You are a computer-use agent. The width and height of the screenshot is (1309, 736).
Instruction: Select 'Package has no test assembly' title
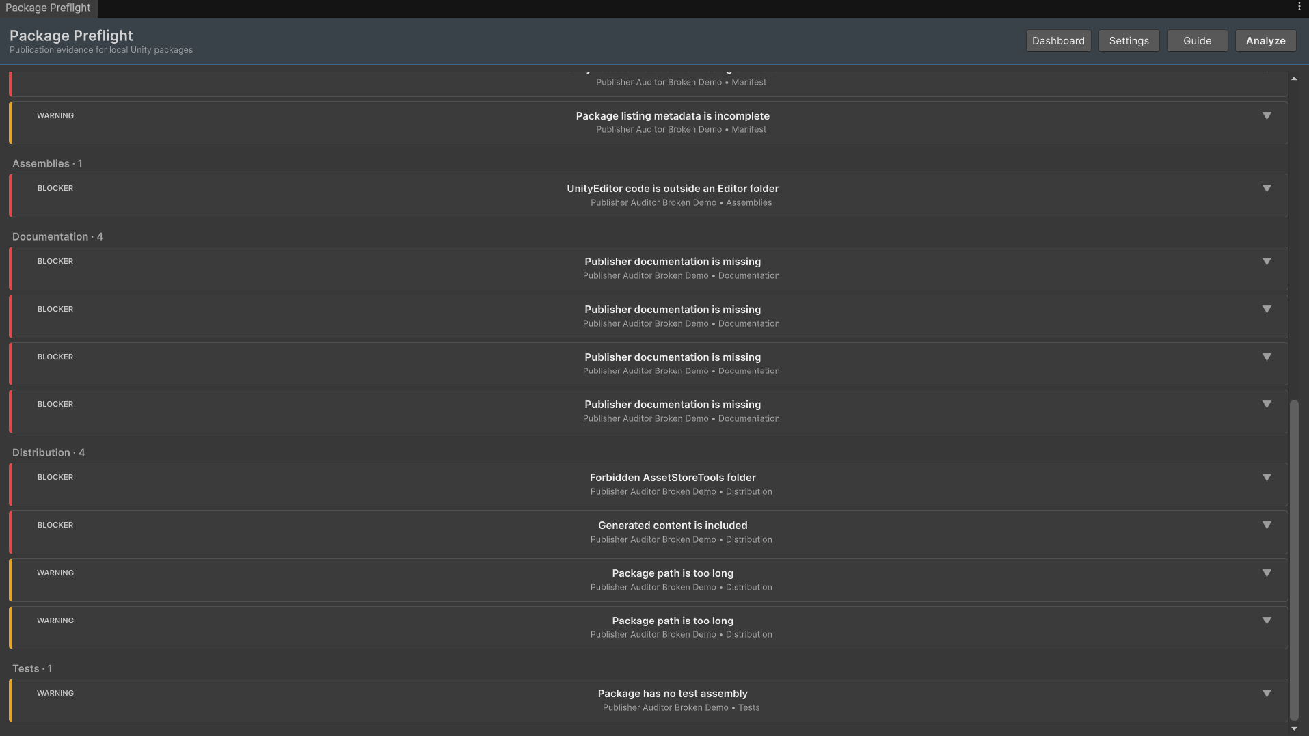click(673, 694)
